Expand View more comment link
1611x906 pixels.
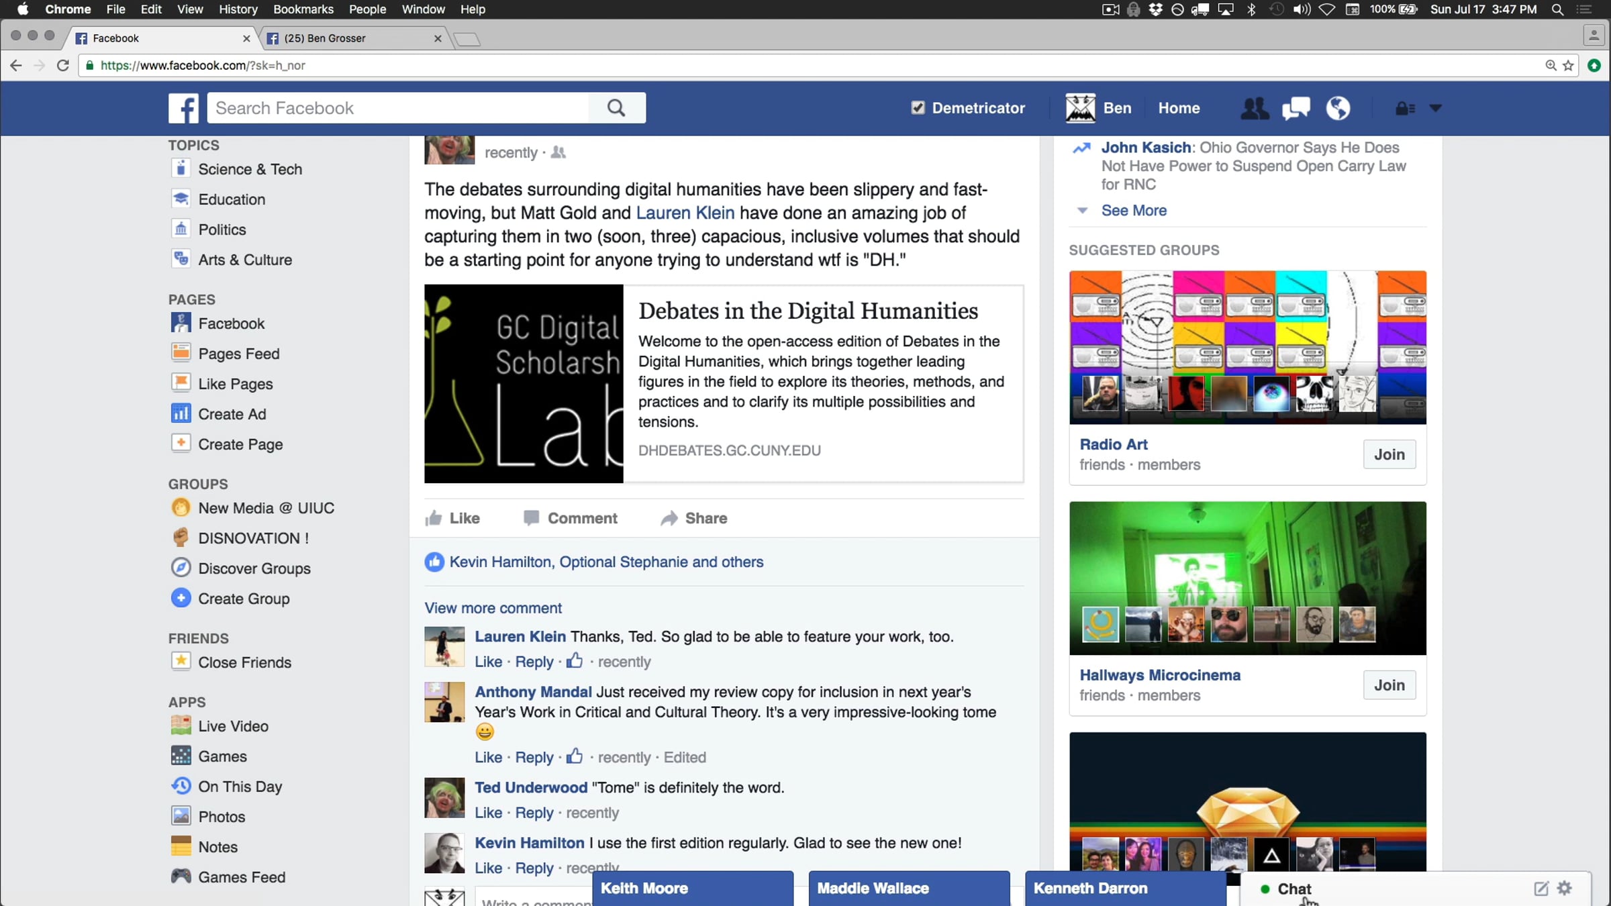pos(493,608)
